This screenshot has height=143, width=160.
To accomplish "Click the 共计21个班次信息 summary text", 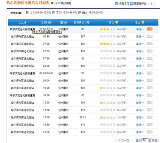I will (x=61, y=3).
